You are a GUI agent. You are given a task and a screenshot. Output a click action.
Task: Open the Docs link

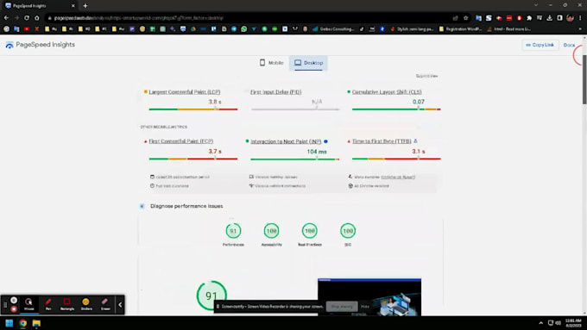click(x=569, y=45)
